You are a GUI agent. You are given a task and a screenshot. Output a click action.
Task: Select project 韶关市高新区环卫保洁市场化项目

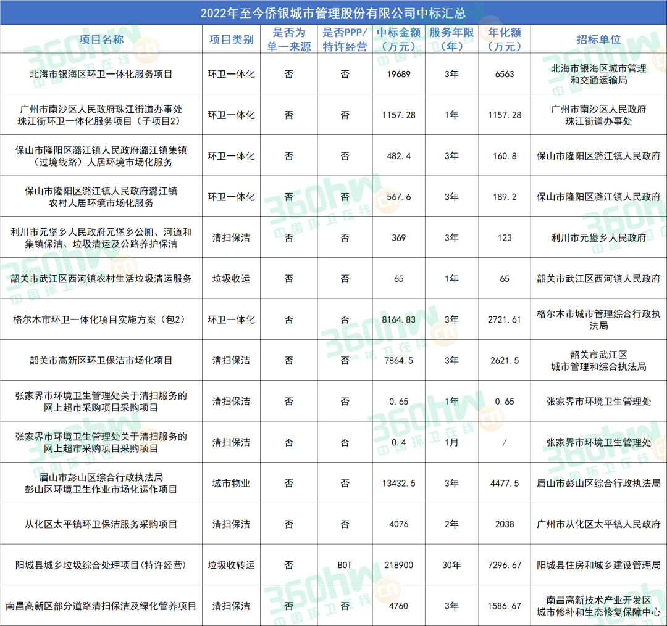101,361
